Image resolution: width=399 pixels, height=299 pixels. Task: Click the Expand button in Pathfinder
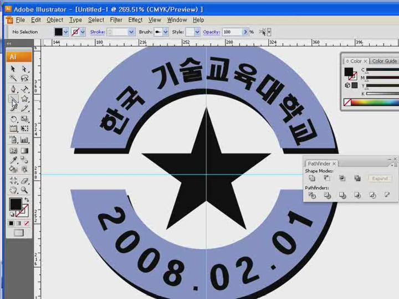[x=380, y=178]
